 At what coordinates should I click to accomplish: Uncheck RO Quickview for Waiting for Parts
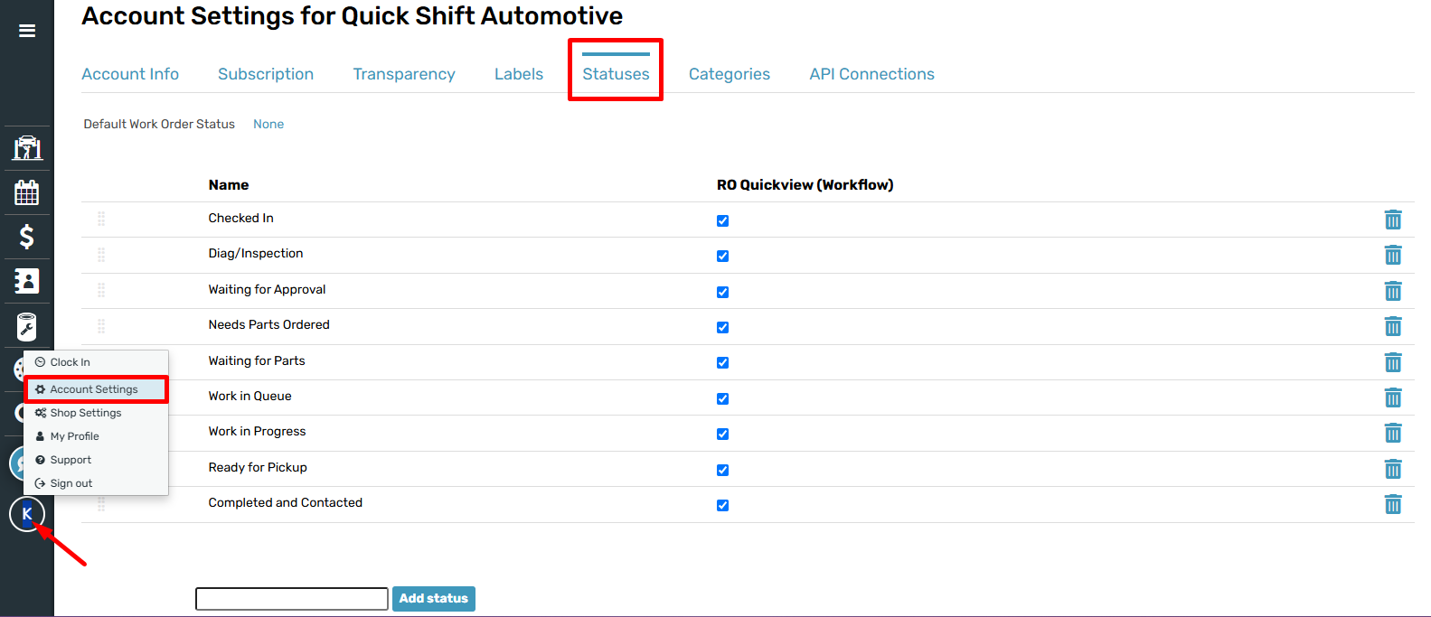click(x=722, y=362)
